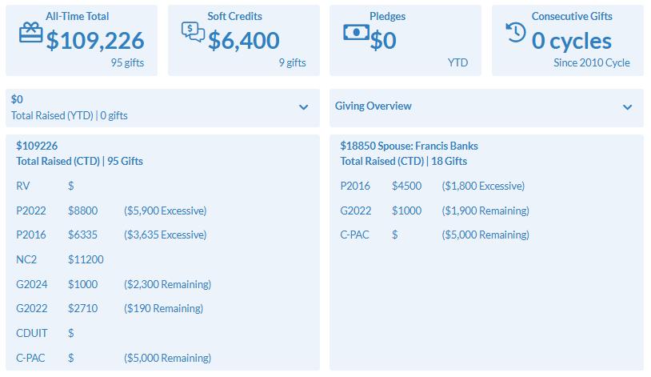This screenshot has width=651, height=377.
Task: Select the Consecutive Gifts 0 cycles card
Action: click(568, 40)
